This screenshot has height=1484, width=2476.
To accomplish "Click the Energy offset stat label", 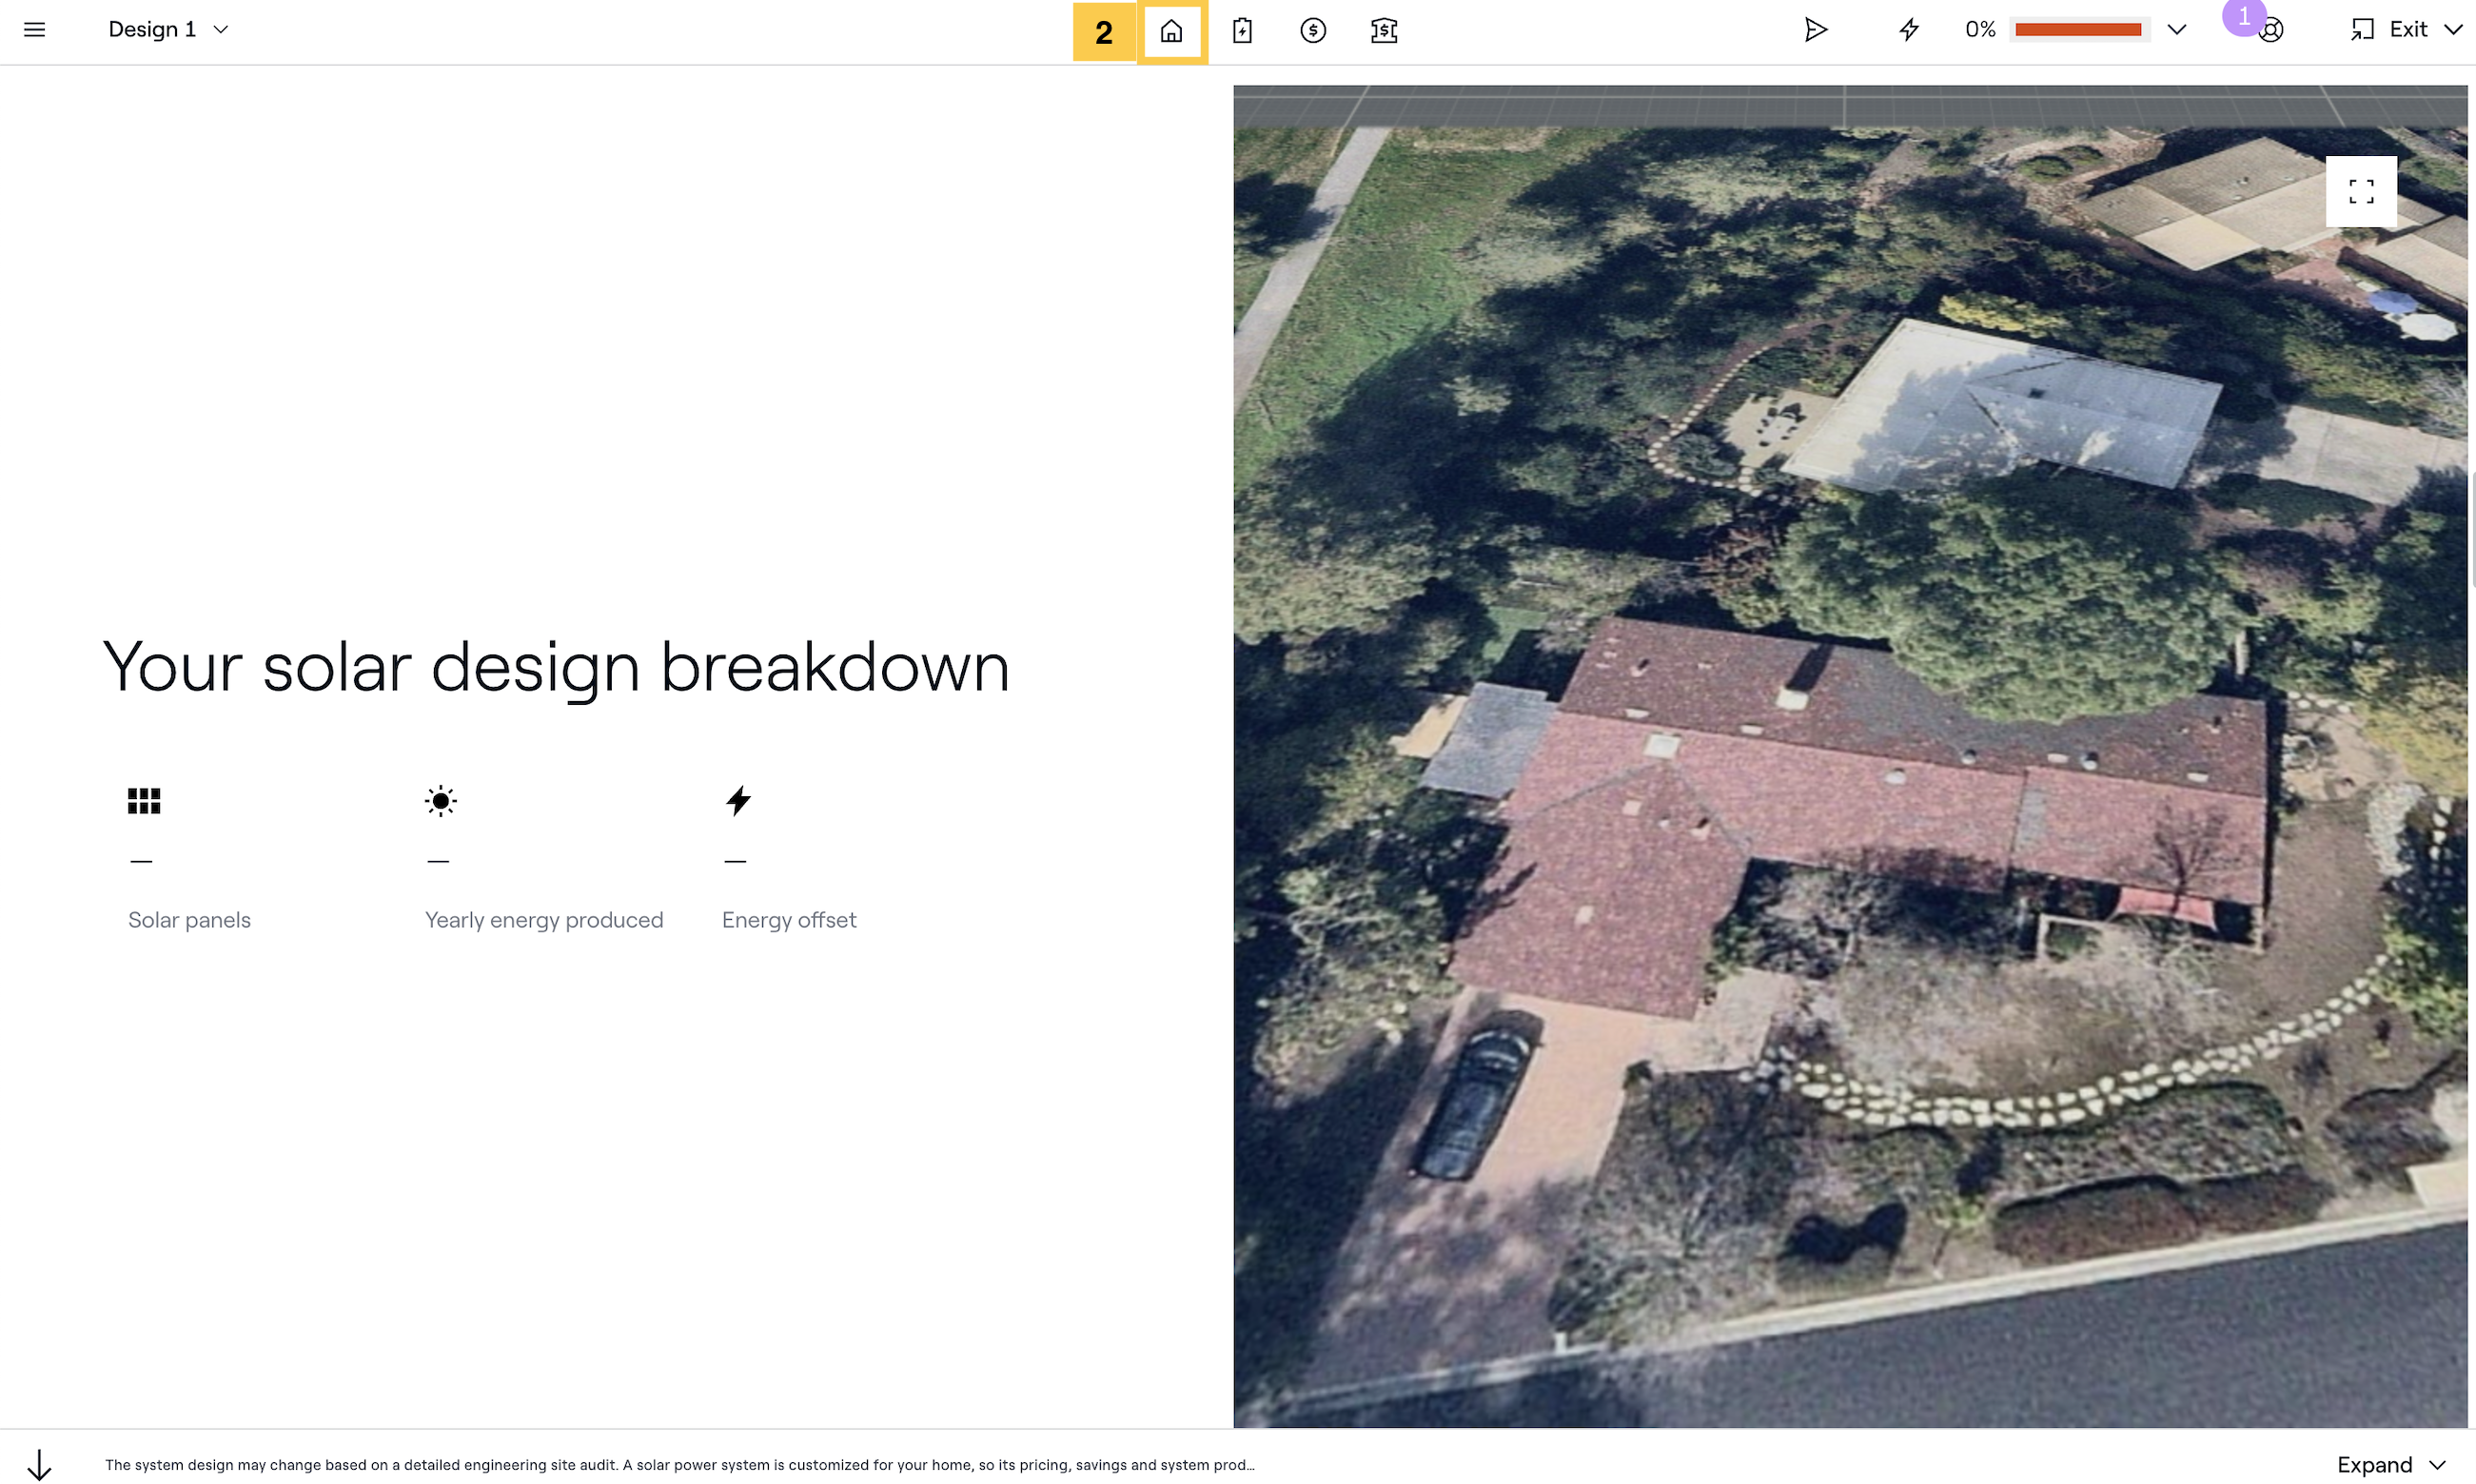I will 789,920.
